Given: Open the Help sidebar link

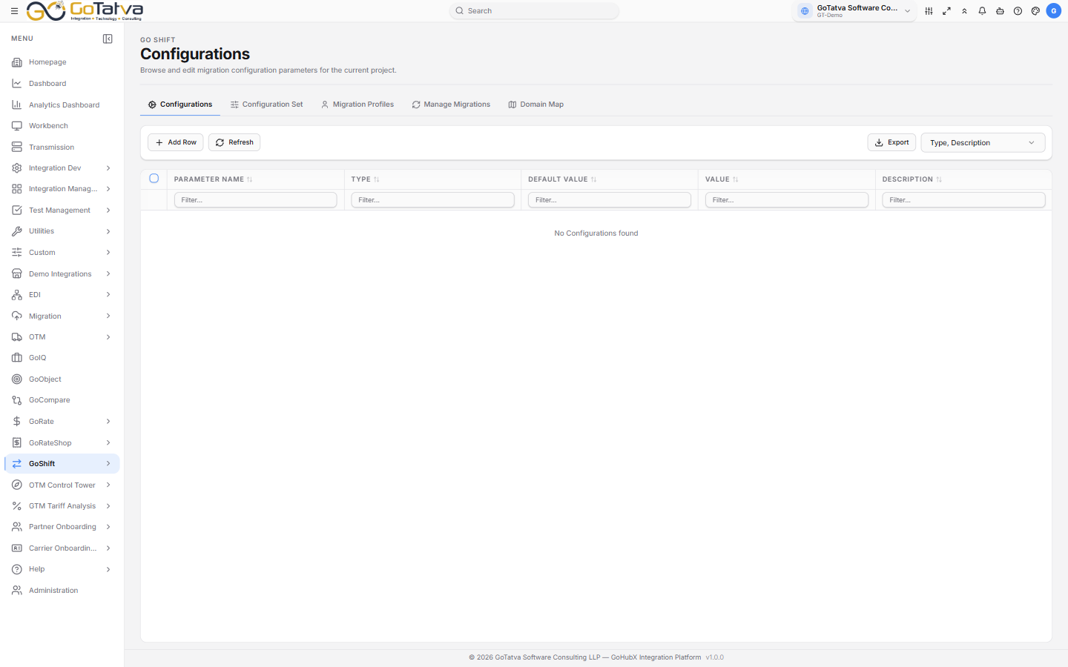Looking at the screenshot, I should tap(62, 569).
